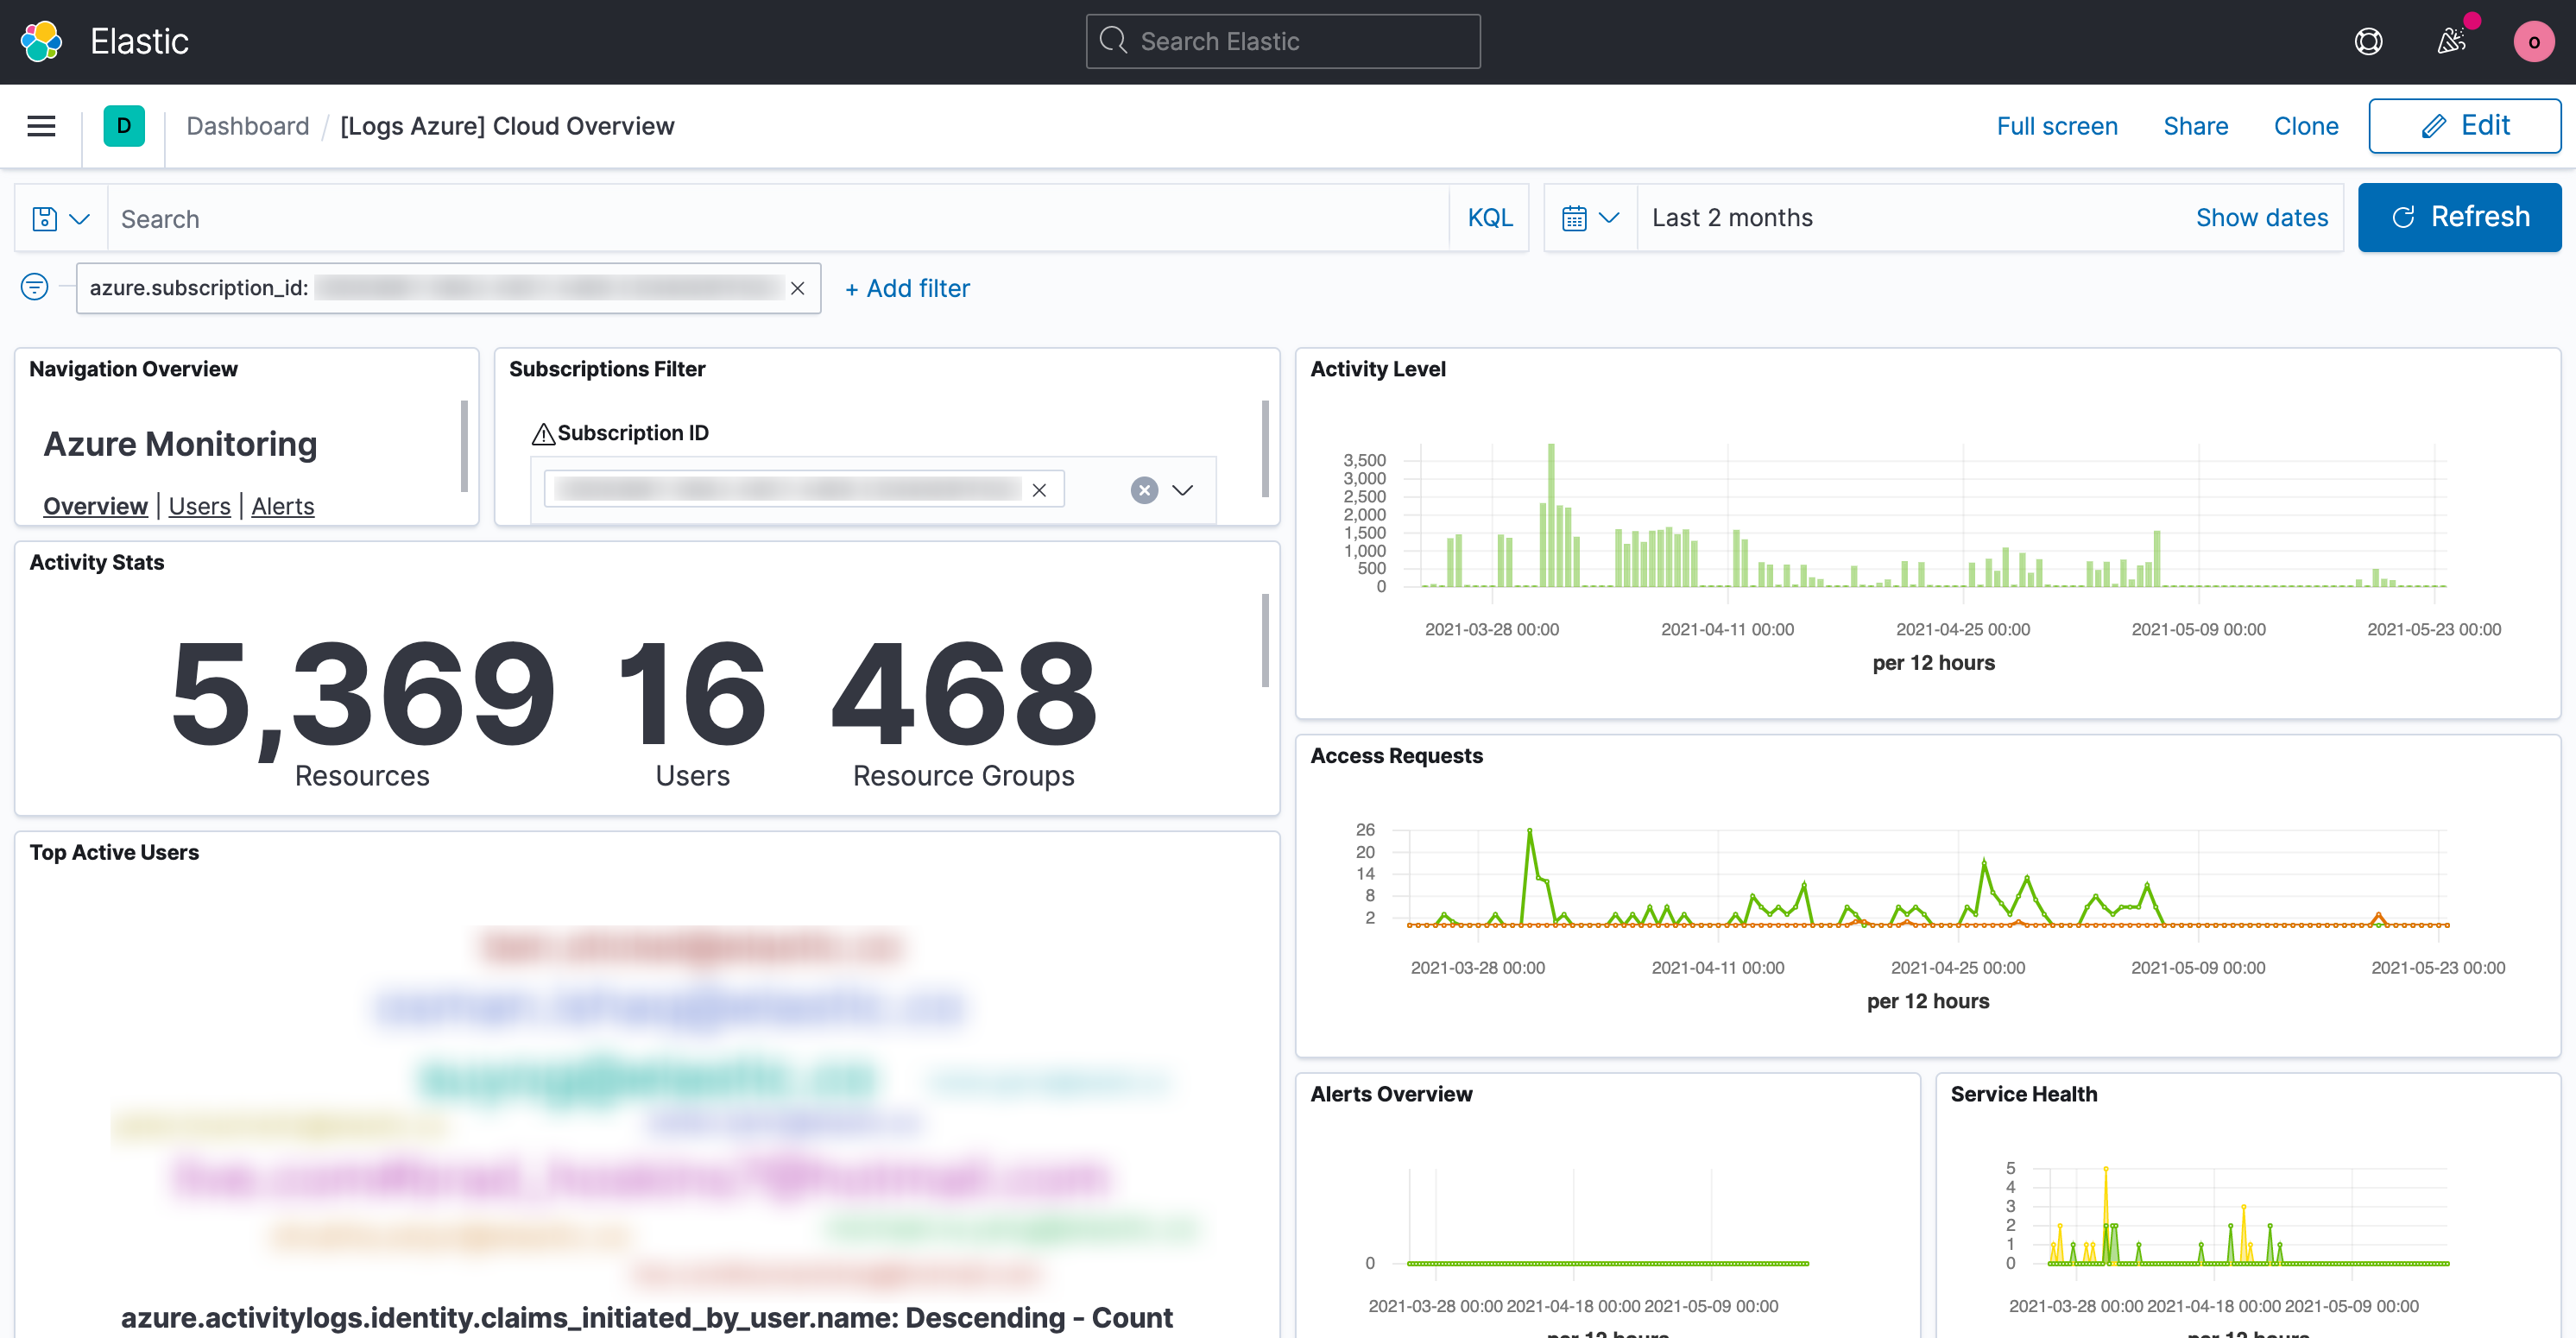Click the Azure Monitoring heading
The image size is (2576, 1338).
[x=180, y=444]
